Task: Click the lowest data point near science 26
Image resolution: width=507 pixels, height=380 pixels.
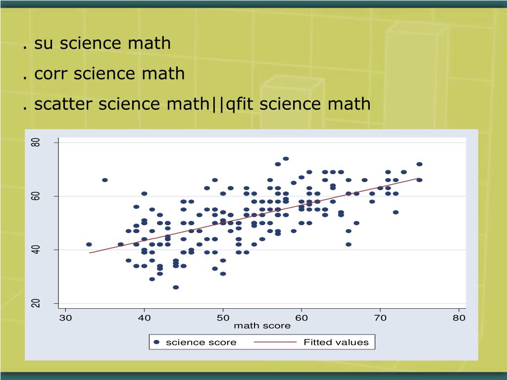Action: [176, 287]
